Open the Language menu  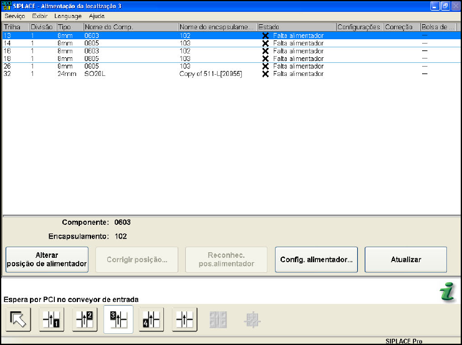(x=68, y=16)
